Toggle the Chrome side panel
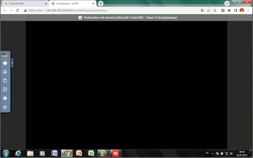 (235, 10)
